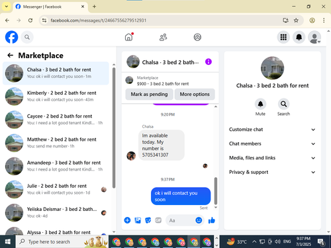Open Chalsa 3 bed 2 bath conversation
Image resolution: width=331 pixels, height=248 pixels.
coord(56,73)
